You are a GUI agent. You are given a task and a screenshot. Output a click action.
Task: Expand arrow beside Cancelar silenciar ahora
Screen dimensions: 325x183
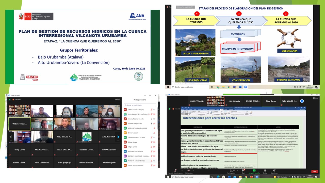[182, 170]
